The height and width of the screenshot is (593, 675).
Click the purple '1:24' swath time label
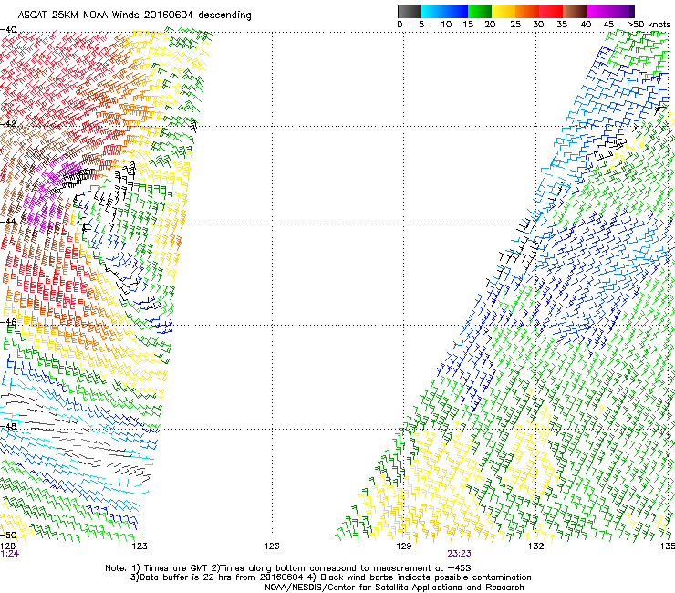pyautogui.click(x=9, y=554)
